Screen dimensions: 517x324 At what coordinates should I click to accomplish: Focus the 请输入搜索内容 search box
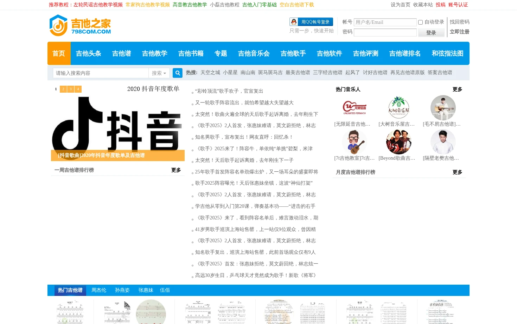coord(101,73)
